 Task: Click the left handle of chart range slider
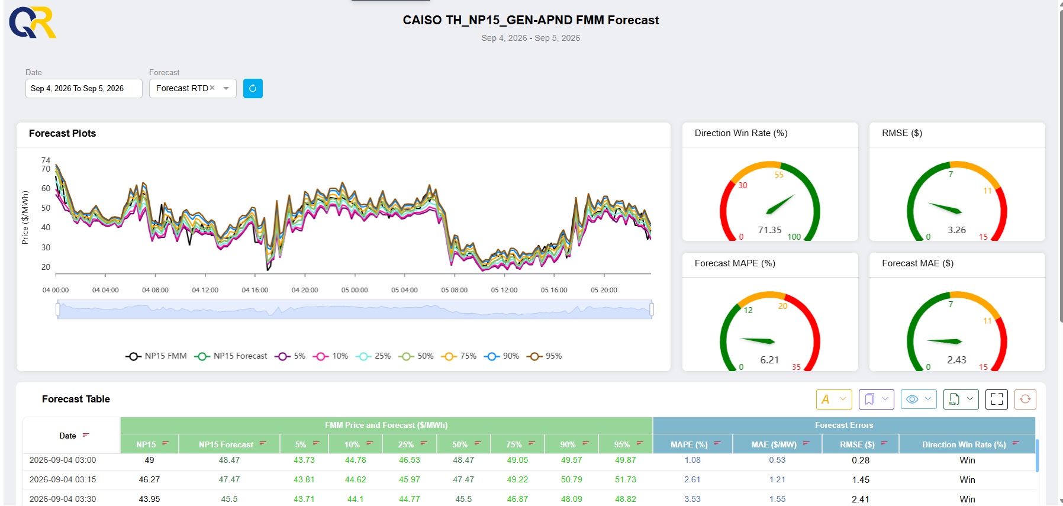pos(58,310)
